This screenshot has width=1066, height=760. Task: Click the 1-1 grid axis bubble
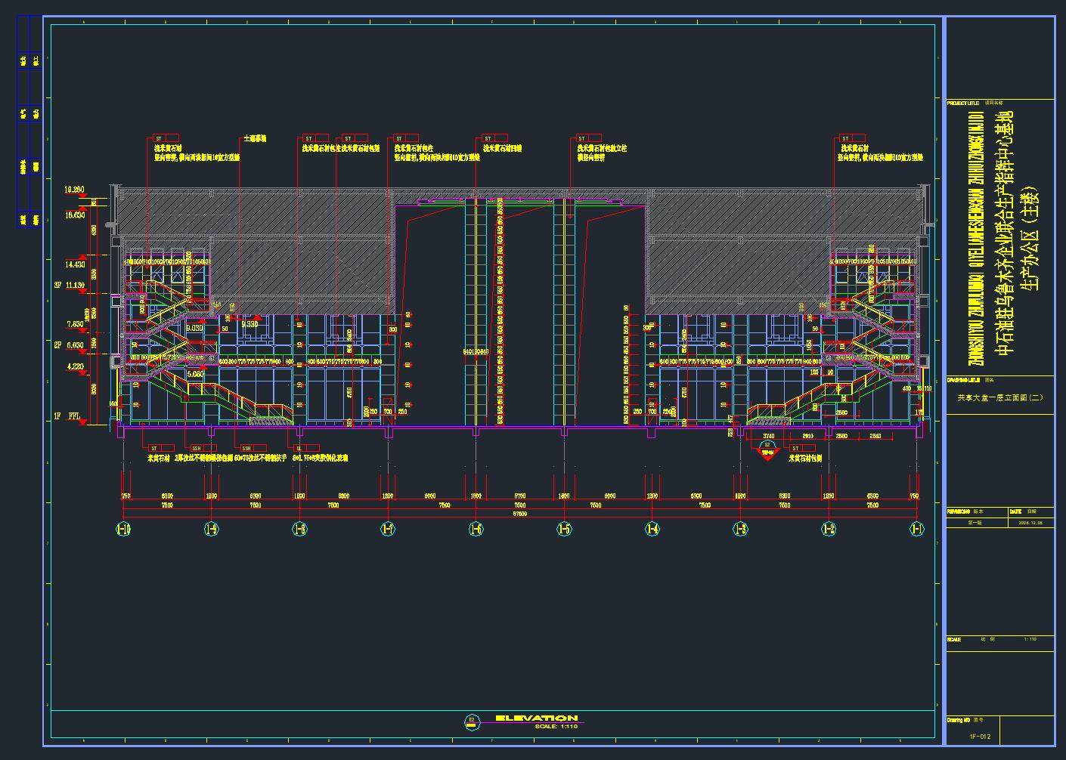pyautogui.click(x=916, y=530)
